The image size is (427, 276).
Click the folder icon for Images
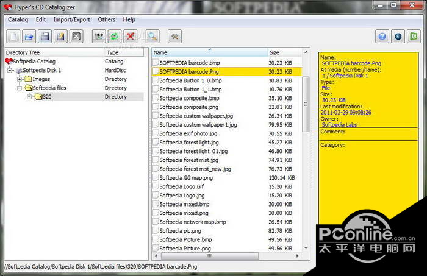(28, 79)
